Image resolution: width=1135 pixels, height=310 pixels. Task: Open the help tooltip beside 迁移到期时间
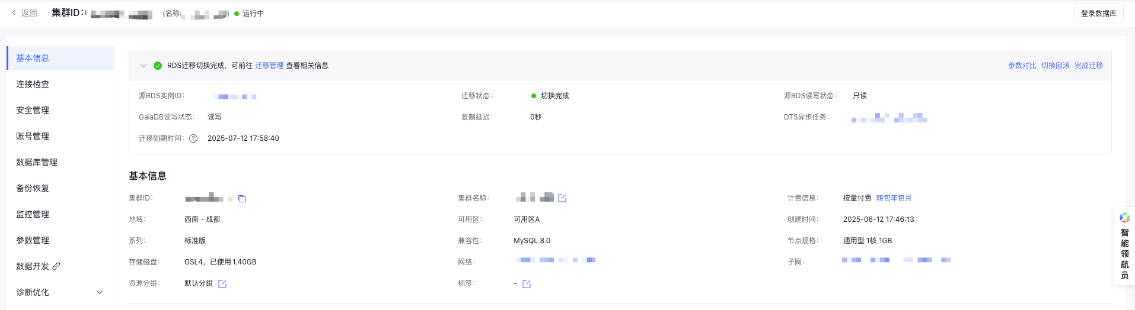193,138
